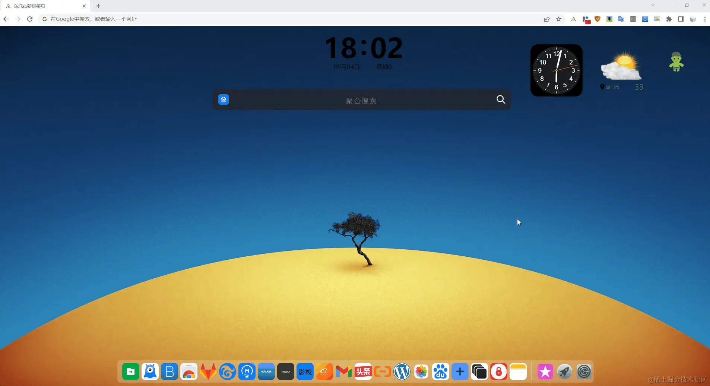Image resolution: width=710 pixels, height=386 pixels.
Task: Open the blue card icon left of the black tile
Action: [266, 371]
